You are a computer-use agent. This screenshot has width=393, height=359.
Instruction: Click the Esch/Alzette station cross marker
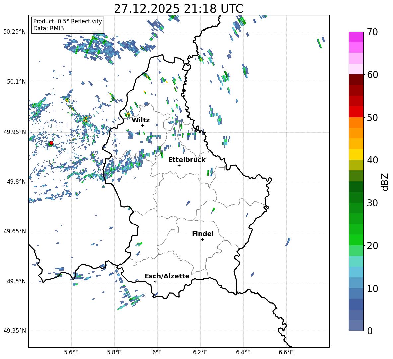click(155, 282)
